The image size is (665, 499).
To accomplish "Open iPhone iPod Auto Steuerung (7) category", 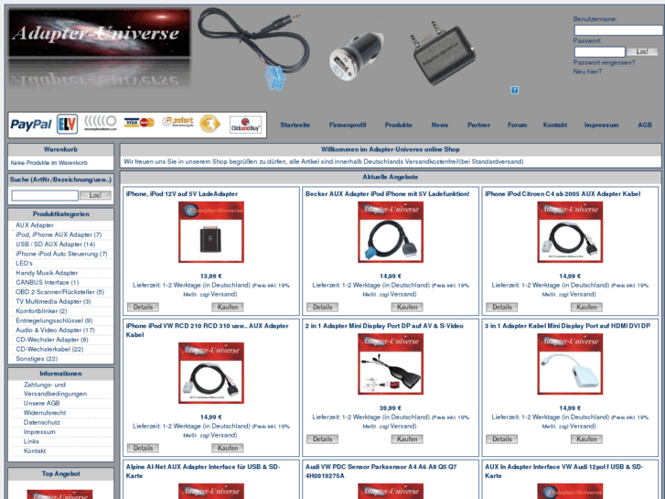I will [61, 254].
